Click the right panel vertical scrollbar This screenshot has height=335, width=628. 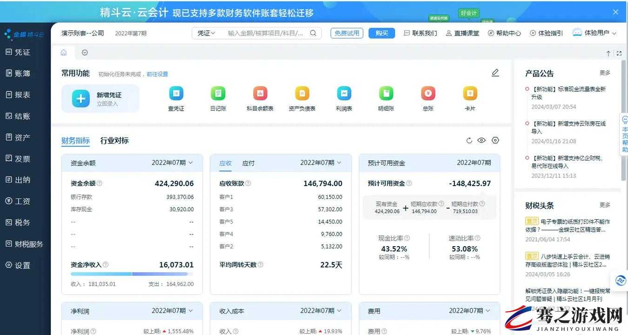[x=623, y=121]
